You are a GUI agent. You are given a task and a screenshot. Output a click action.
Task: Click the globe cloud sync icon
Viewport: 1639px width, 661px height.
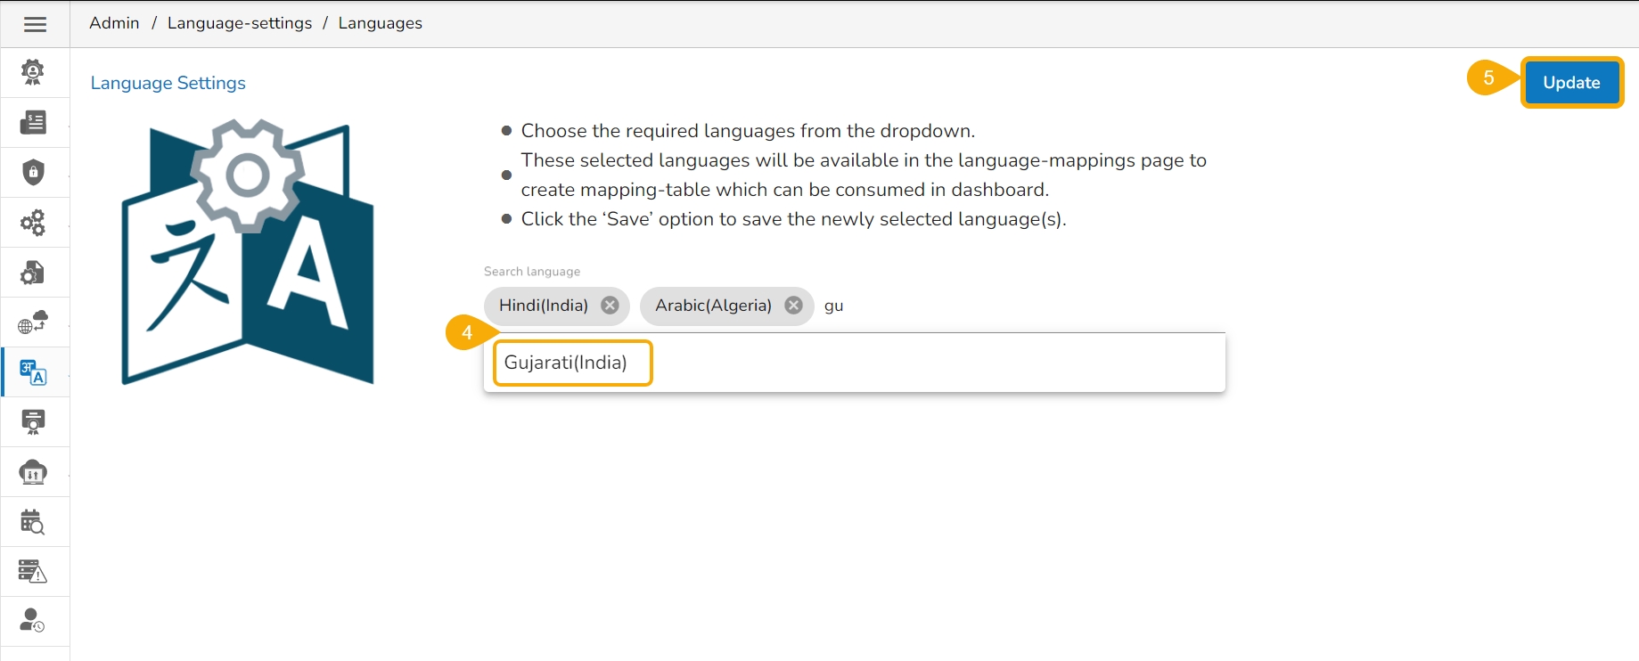click(33, 322)
